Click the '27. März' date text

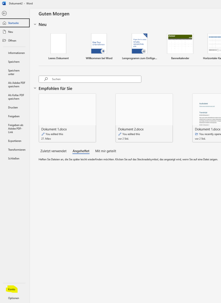coord(46,139)
